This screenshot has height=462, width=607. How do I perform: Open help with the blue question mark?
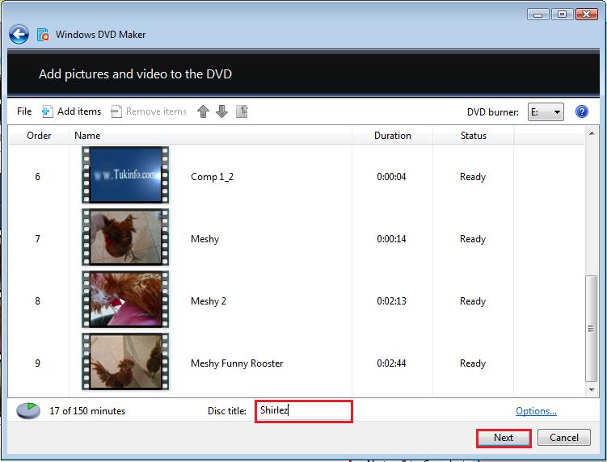[x=581, y=111]
